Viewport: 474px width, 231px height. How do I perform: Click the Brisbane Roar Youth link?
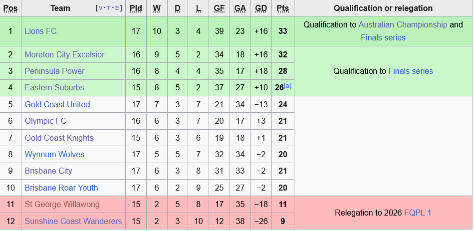click(61, 188)
